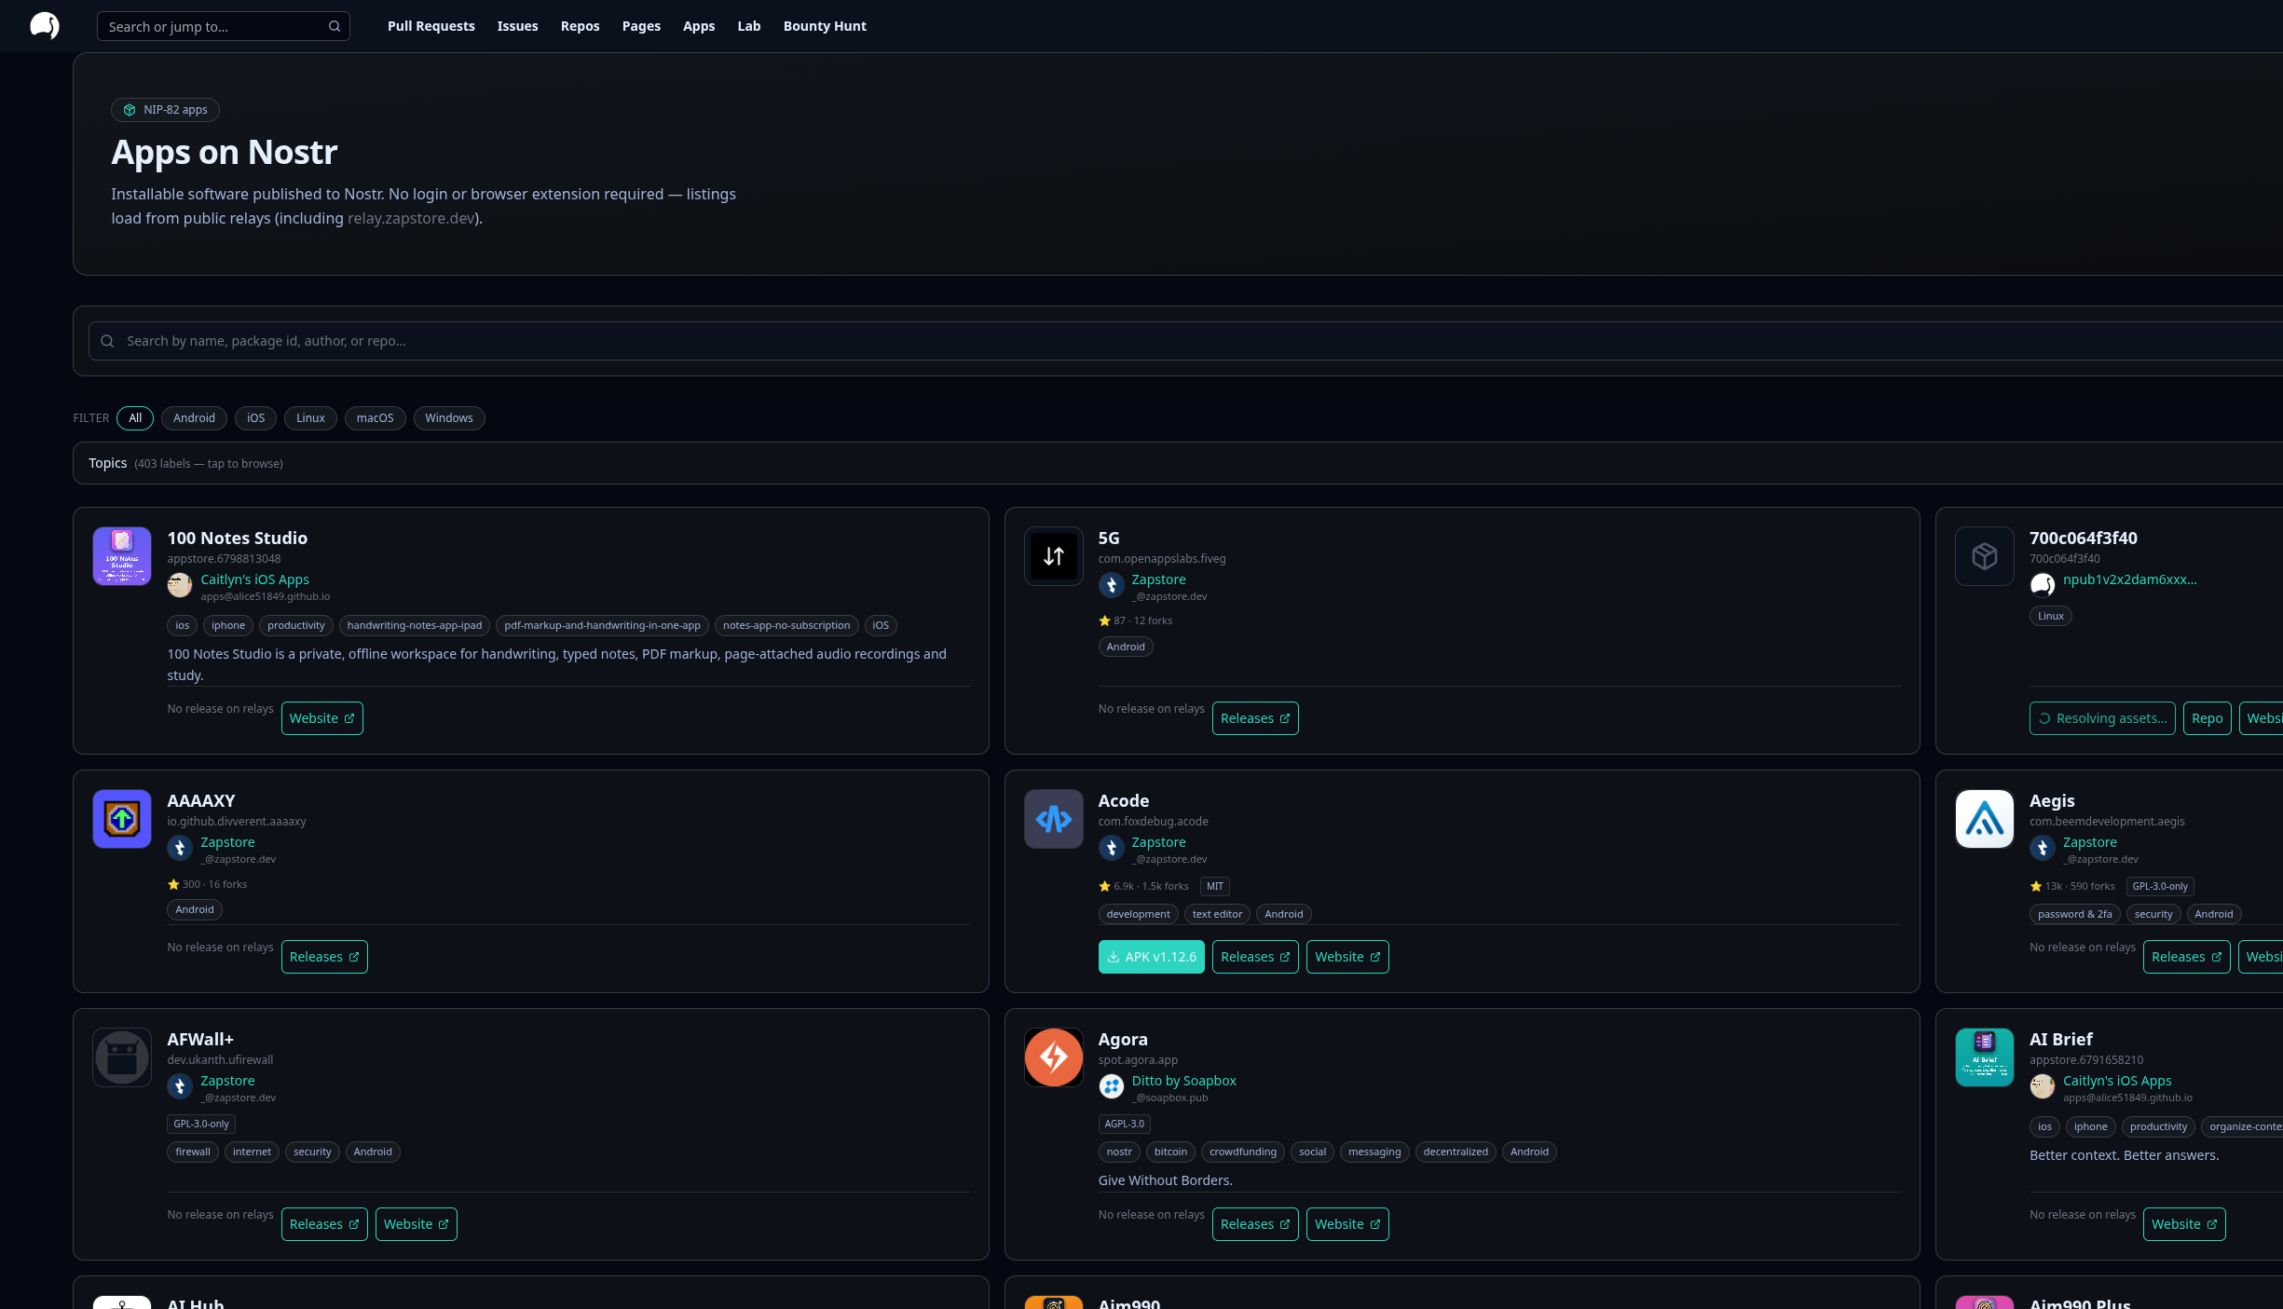Open the AFWall+ app icon

click(x=122, y=1057)
